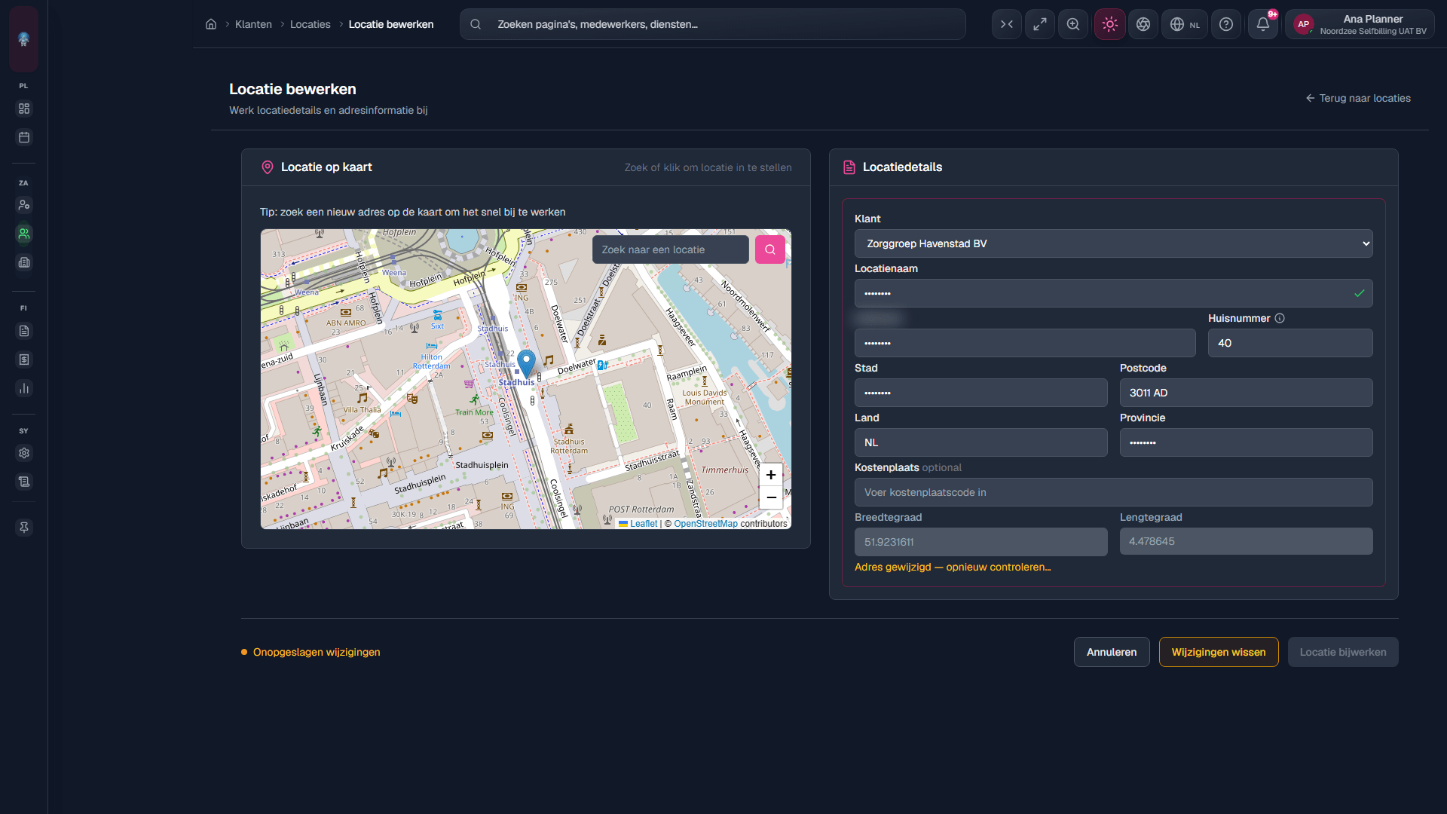Image resolution: width=1447 pixels, height=814 pixels.
Task: Open the OpenStreetMap attribution link
Action: (705, 524)
